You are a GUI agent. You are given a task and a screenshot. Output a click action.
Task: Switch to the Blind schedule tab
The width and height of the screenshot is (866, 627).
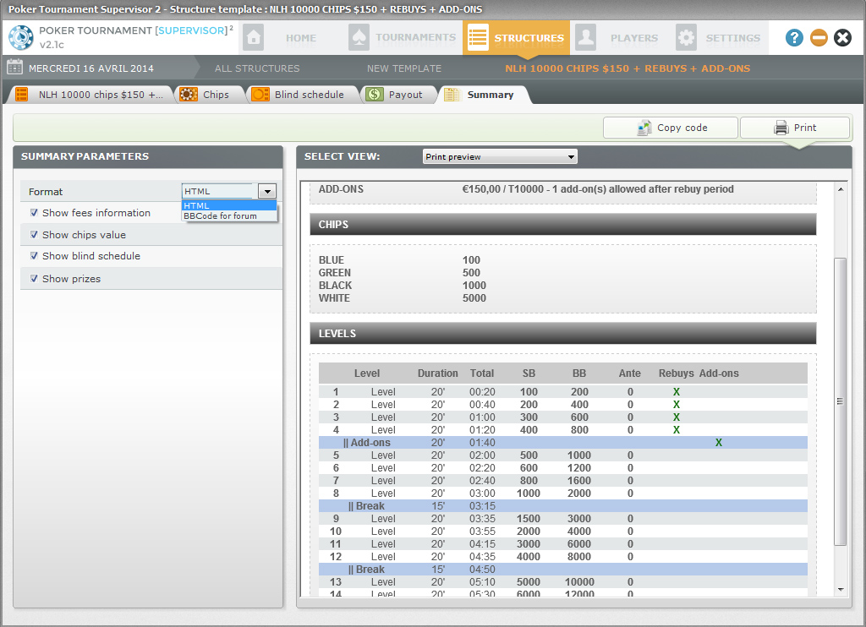309,95
